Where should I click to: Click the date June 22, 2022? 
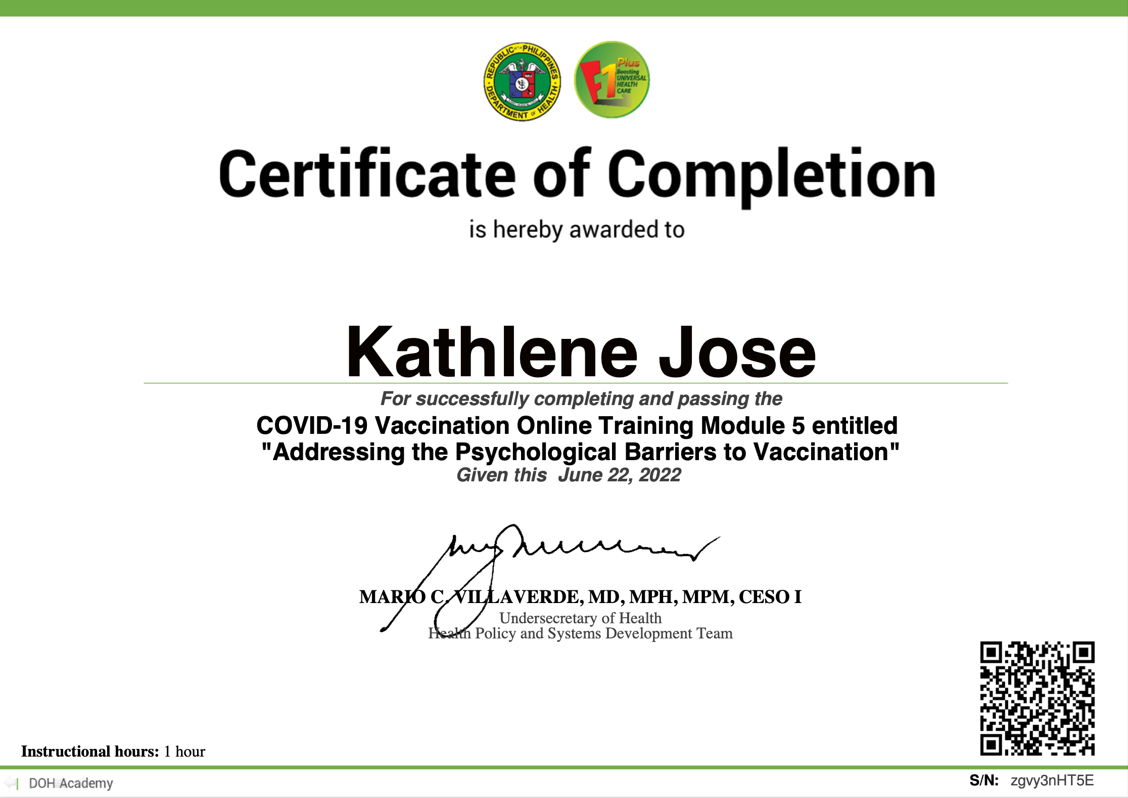[x=619, y=475]
